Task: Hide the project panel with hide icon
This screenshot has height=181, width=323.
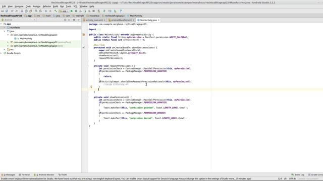Action: coord(79,20)
